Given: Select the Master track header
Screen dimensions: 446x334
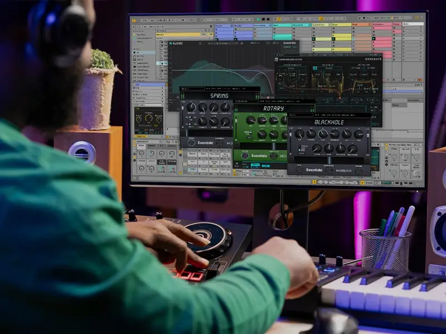Looking at the screenshot, I should pos(413,24).
